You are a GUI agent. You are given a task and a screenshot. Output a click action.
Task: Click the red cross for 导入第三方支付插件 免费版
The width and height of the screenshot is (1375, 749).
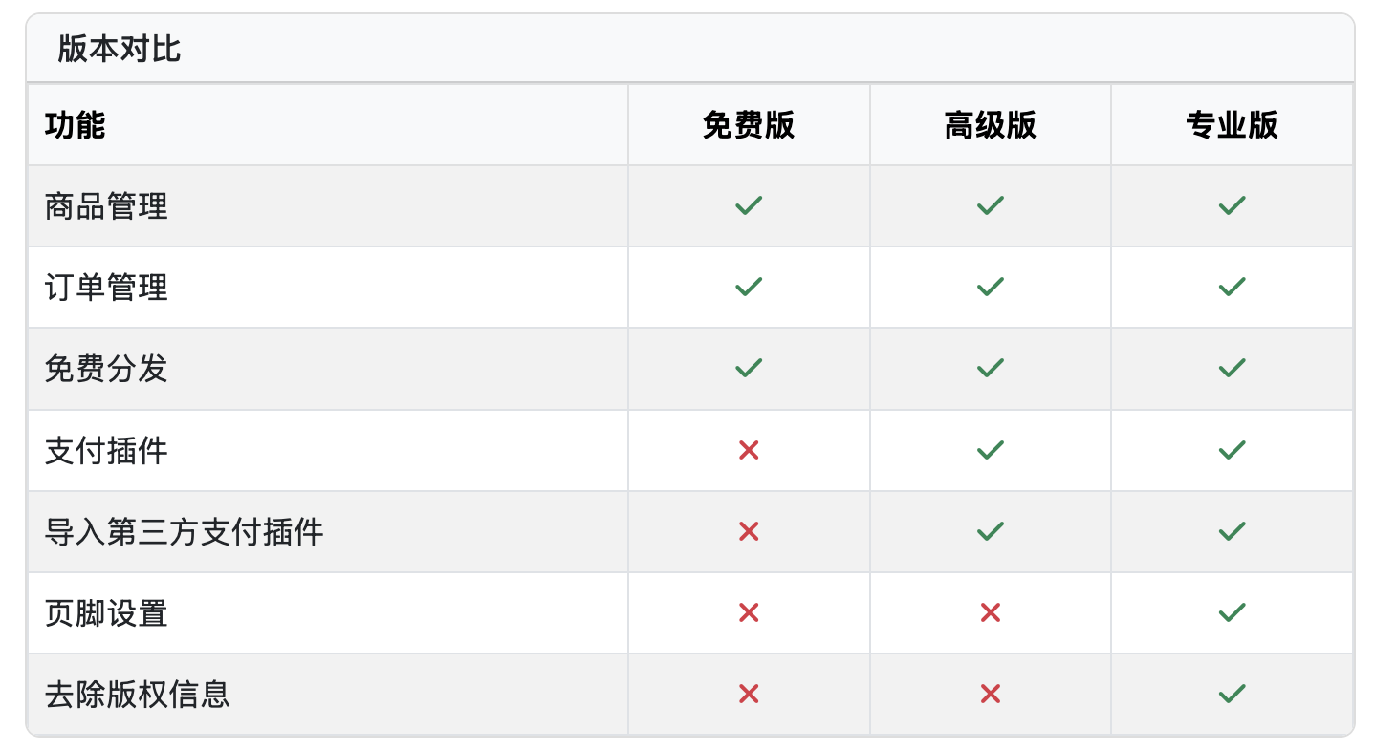click(x=749, y=531)
